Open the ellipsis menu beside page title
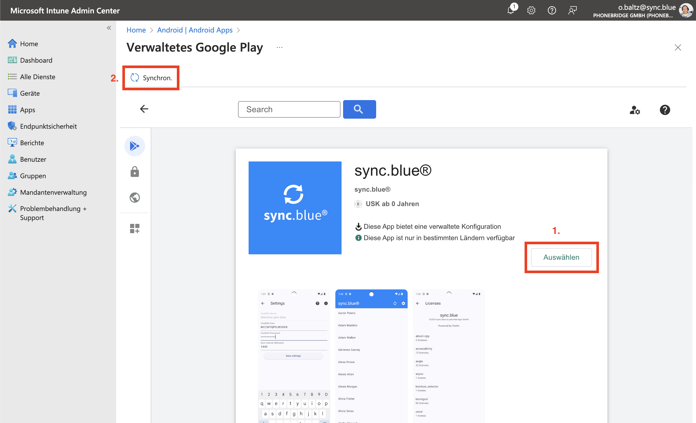Image resolution: width=696 pixels, height=423 pixels. (279, 47)
